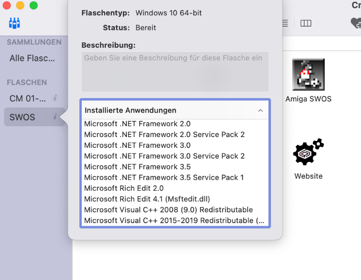This screenshot has height=280, width=361.
Task: Click the info icon next to SWOS
Action: 55,117
